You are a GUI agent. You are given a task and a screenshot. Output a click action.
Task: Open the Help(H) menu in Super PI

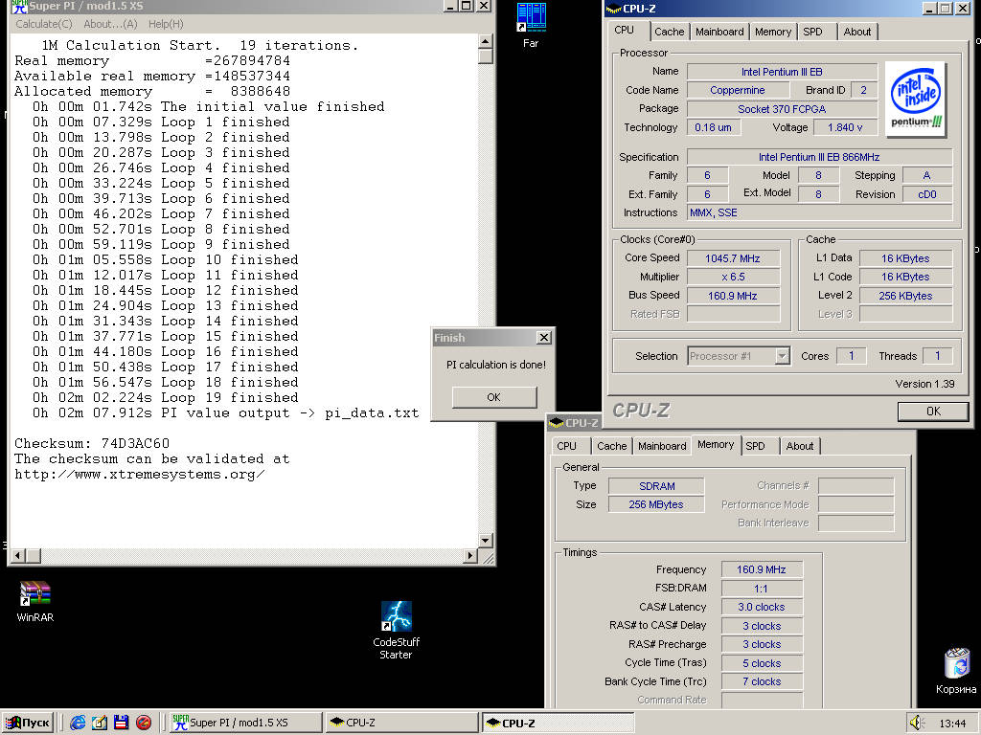(x=166, y=24)
